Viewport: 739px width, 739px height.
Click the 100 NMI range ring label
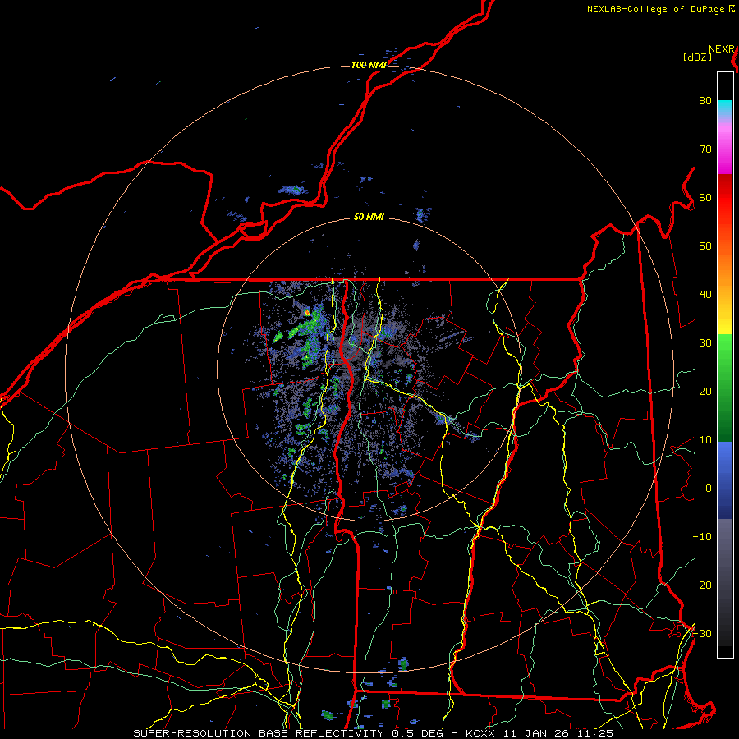[x=369, y=65]
